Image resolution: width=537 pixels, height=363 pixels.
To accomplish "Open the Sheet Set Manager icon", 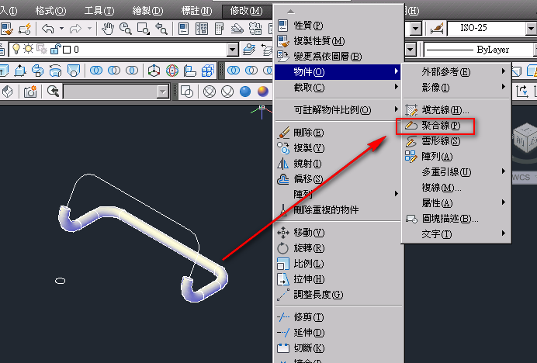I will point(237,29).
